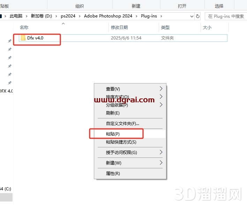Click the 组织 ribbon group label

[80, 6]
